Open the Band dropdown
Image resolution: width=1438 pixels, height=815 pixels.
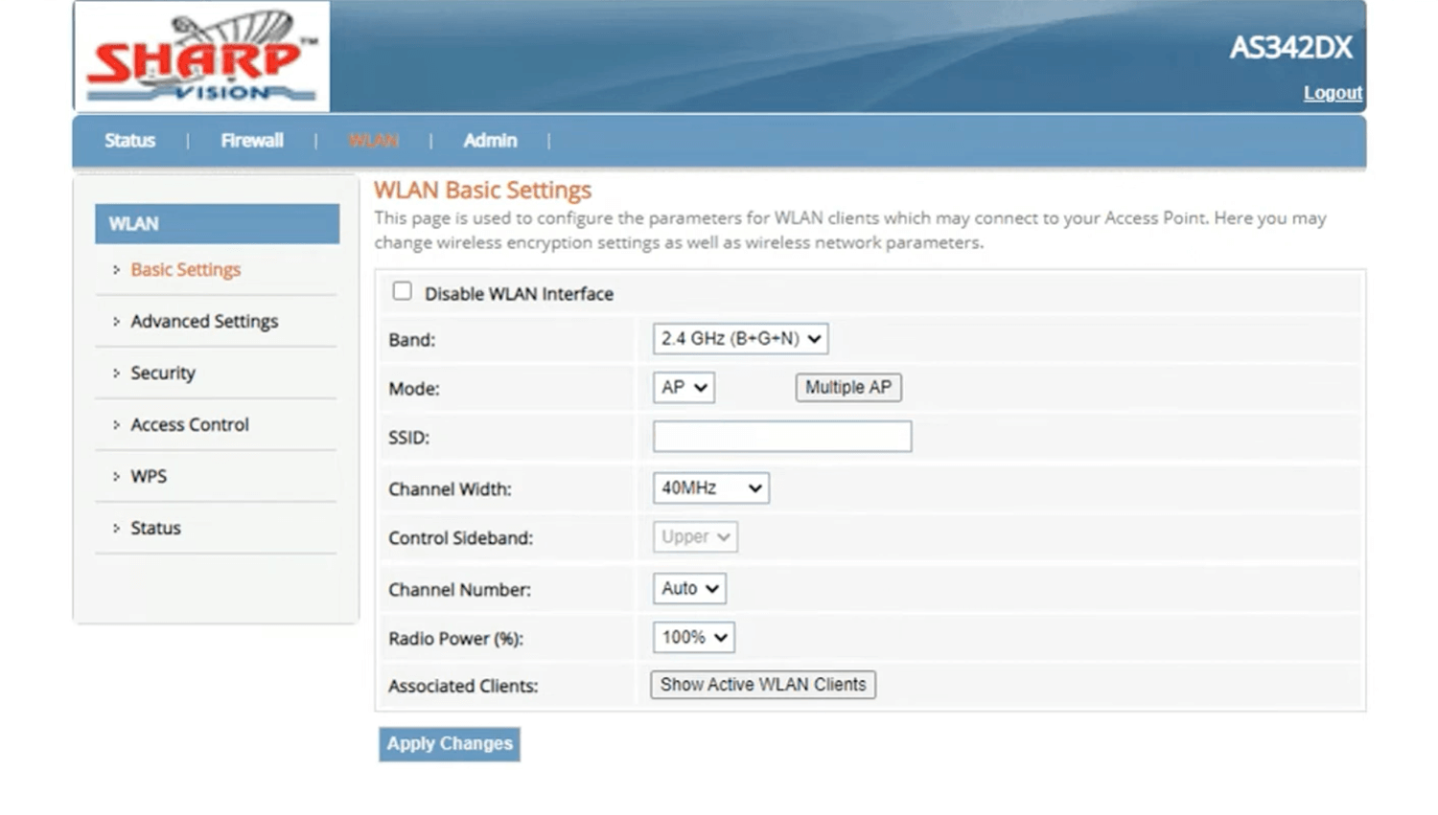pos(740,339)
